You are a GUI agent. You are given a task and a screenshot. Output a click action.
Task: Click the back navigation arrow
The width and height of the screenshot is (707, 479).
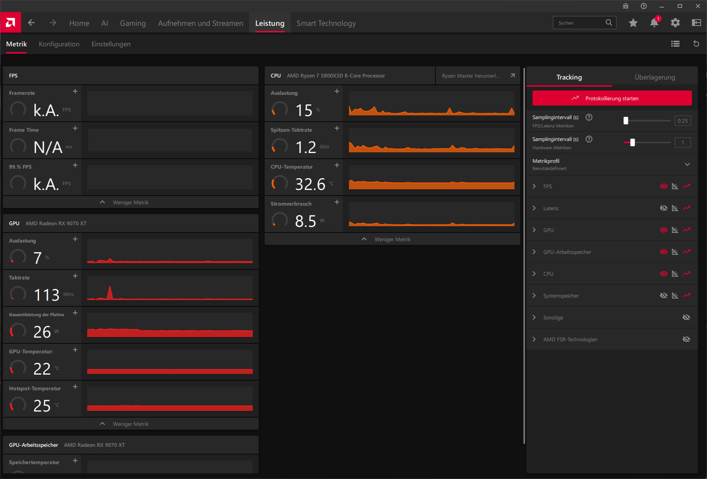click(31, 23)
